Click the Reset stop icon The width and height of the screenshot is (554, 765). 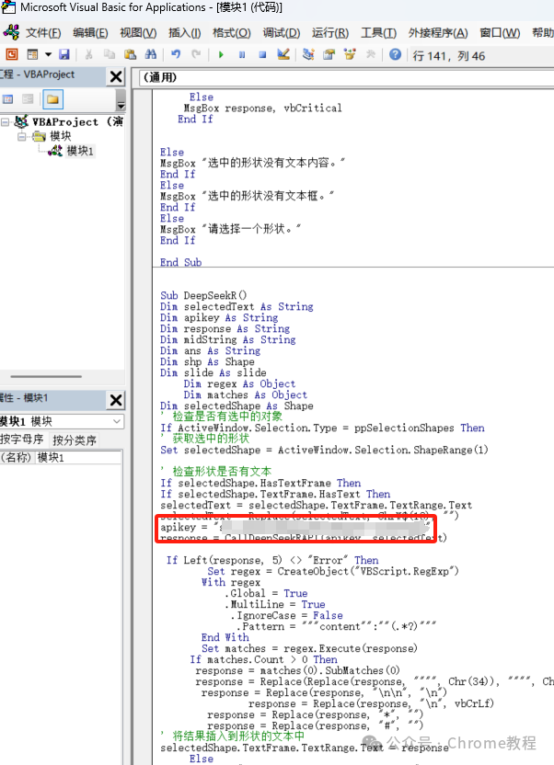click(x=262, y=54)
